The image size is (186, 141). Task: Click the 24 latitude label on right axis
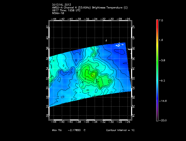[x=133, y=115]
